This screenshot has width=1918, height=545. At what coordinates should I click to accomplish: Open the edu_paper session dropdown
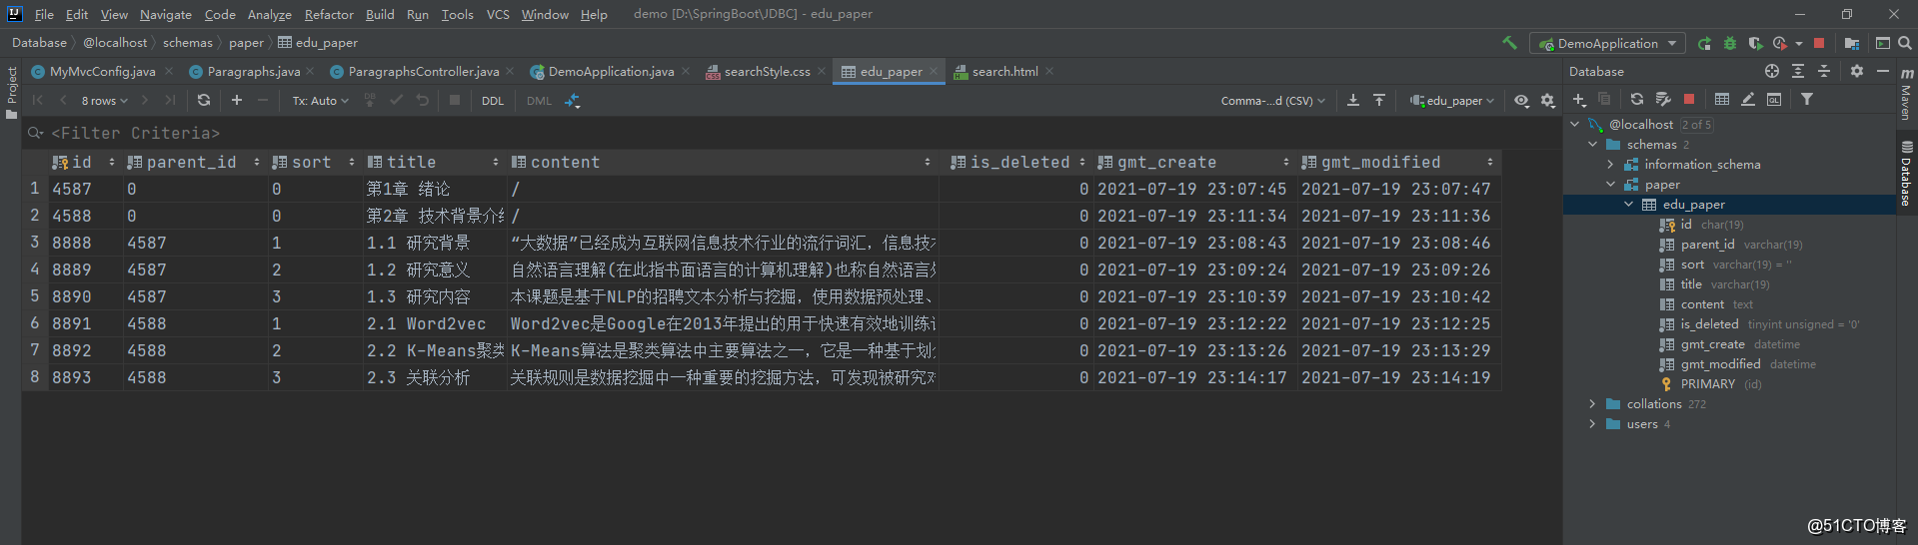click(x=1452, y=100)
